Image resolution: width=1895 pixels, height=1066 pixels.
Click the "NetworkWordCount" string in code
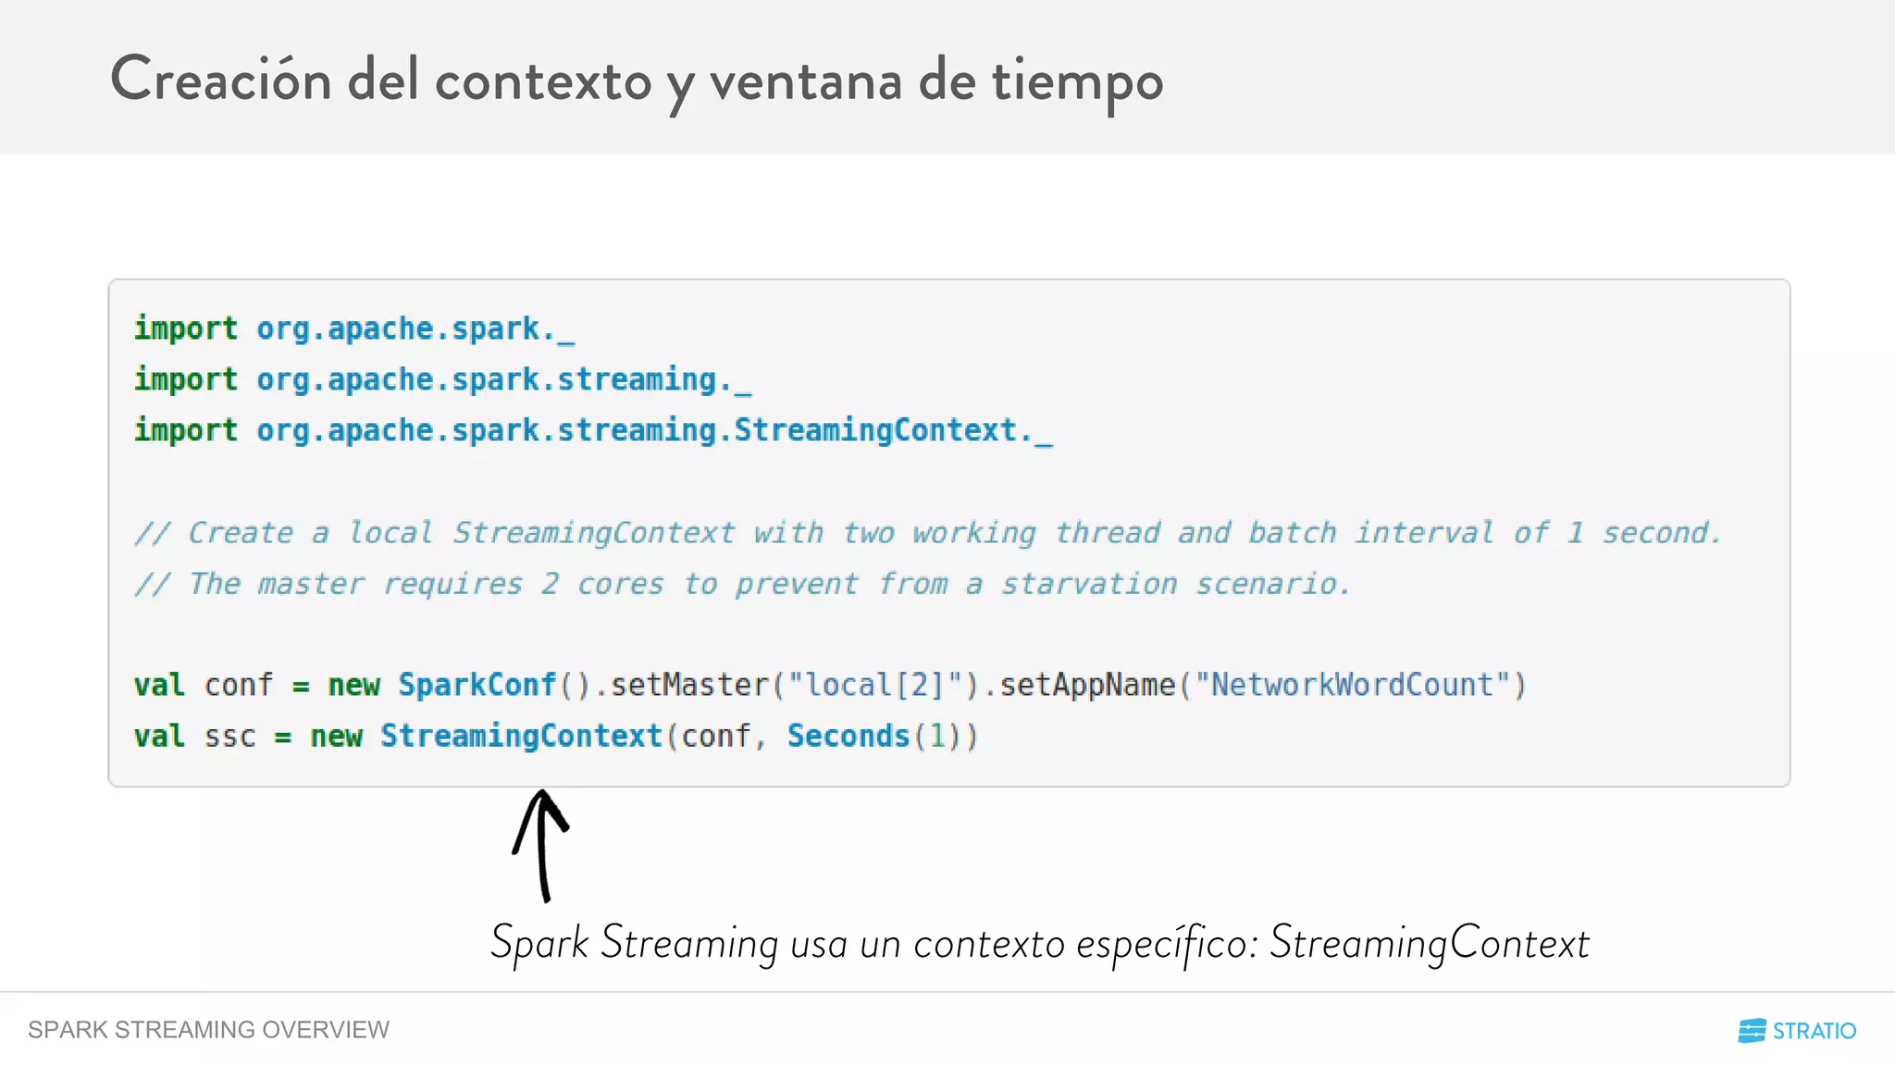pyautogui.click(x=1352, y=686)
